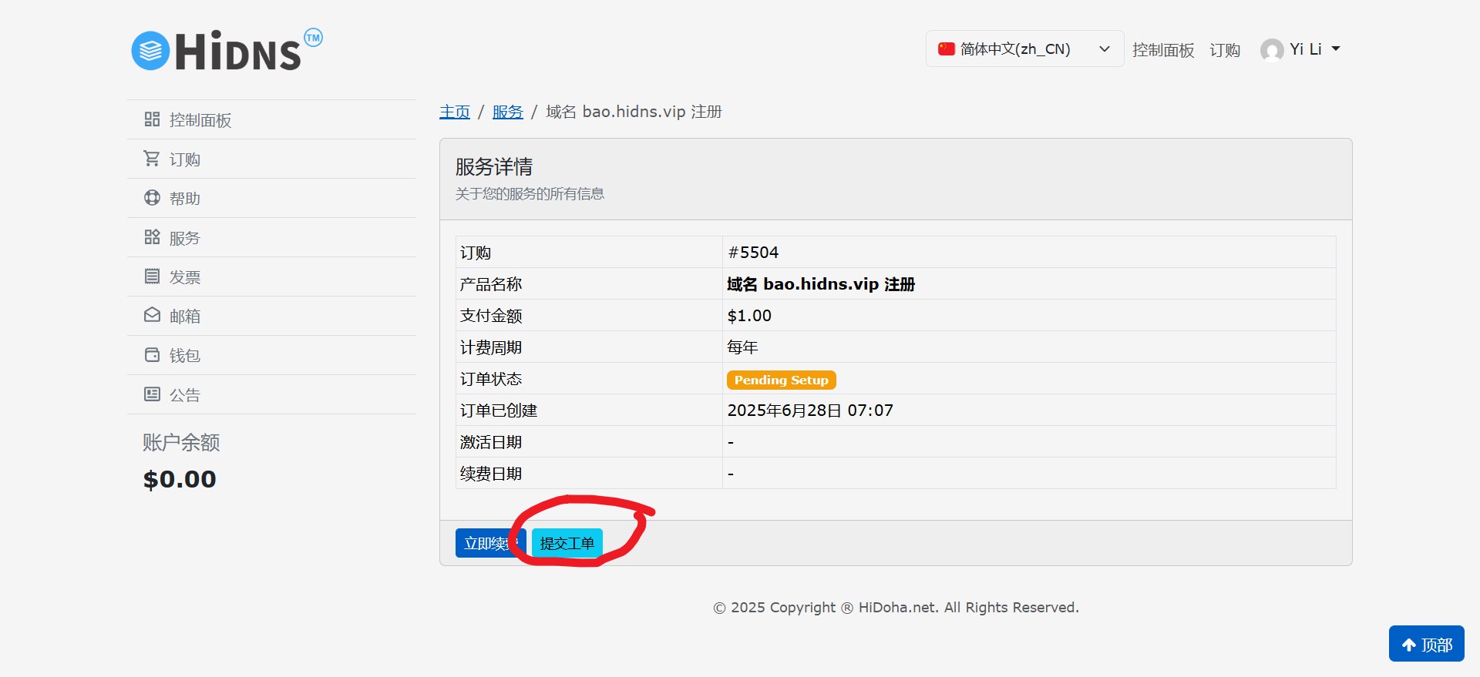Go to 服务 in the sidebar menu
The width and height of the screenshot is (1480, 677).
pyautogui.click(x=271, y=237)
